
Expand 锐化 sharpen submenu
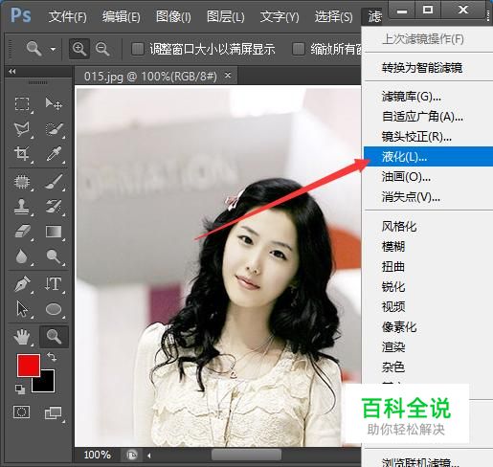[428, 287]
